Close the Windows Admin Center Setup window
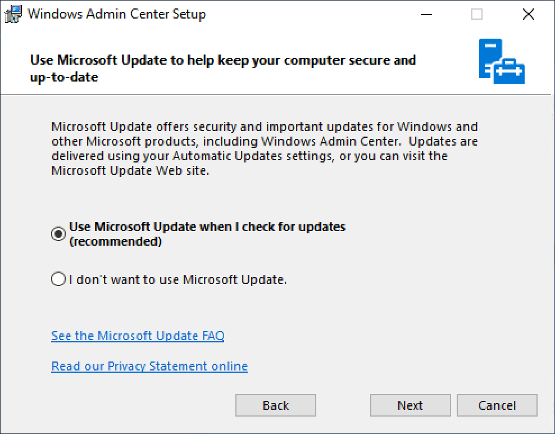The height and width of the screenshot is (434, 555). [x=528, y=15]
